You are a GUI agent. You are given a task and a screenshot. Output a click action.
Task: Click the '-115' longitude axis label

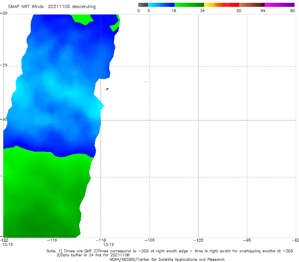(52, 240)
